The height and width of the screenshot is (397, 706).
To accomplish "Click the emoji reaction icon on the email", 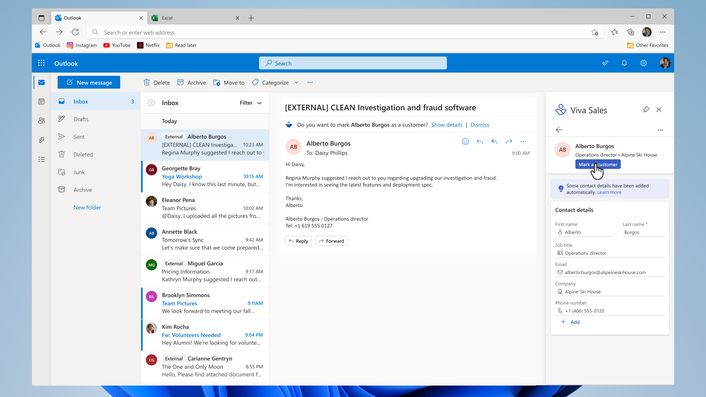I will tap(465, 142).
